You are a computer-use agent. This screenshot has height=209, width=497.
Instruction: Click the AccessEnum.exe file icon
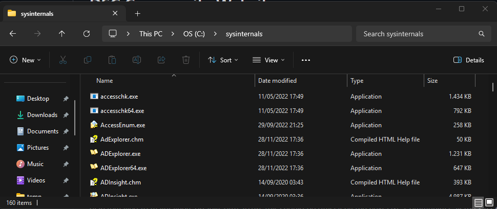tap(94, 125)
